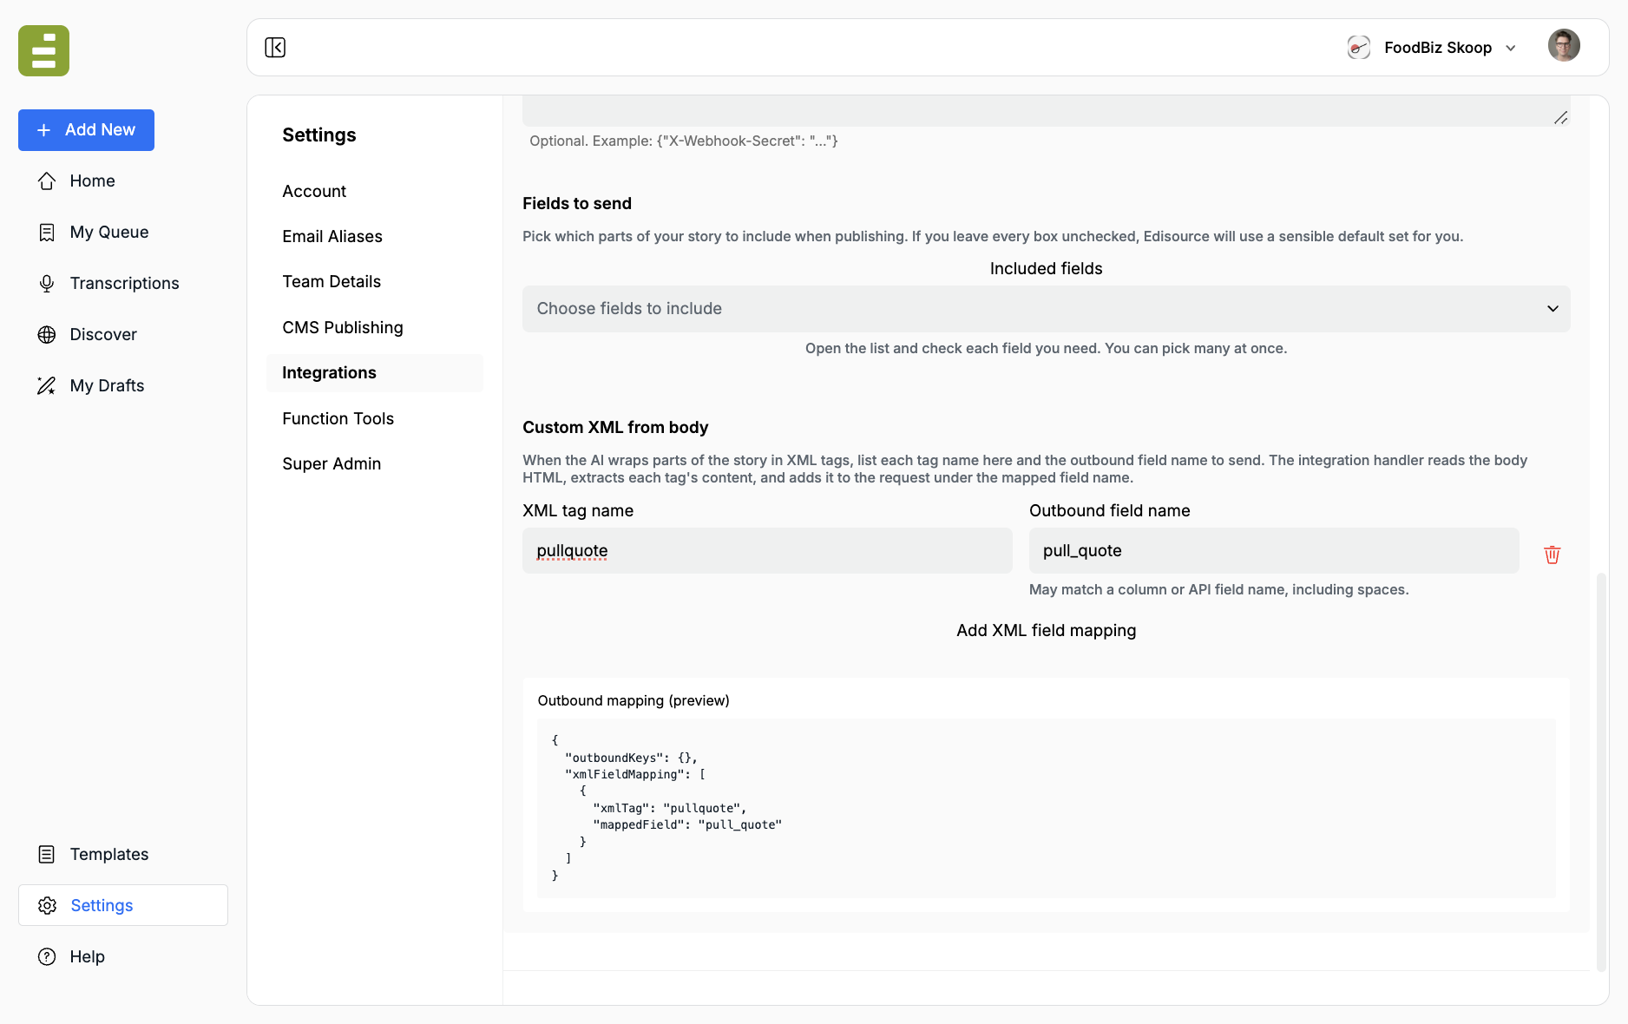
Task: Open the user profile avatar
Action: (x=1564, y=45)
